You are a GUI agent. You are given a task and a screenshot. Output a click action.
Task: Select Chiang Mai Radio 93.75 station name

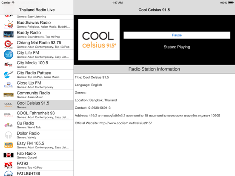(x=39, y=43)
